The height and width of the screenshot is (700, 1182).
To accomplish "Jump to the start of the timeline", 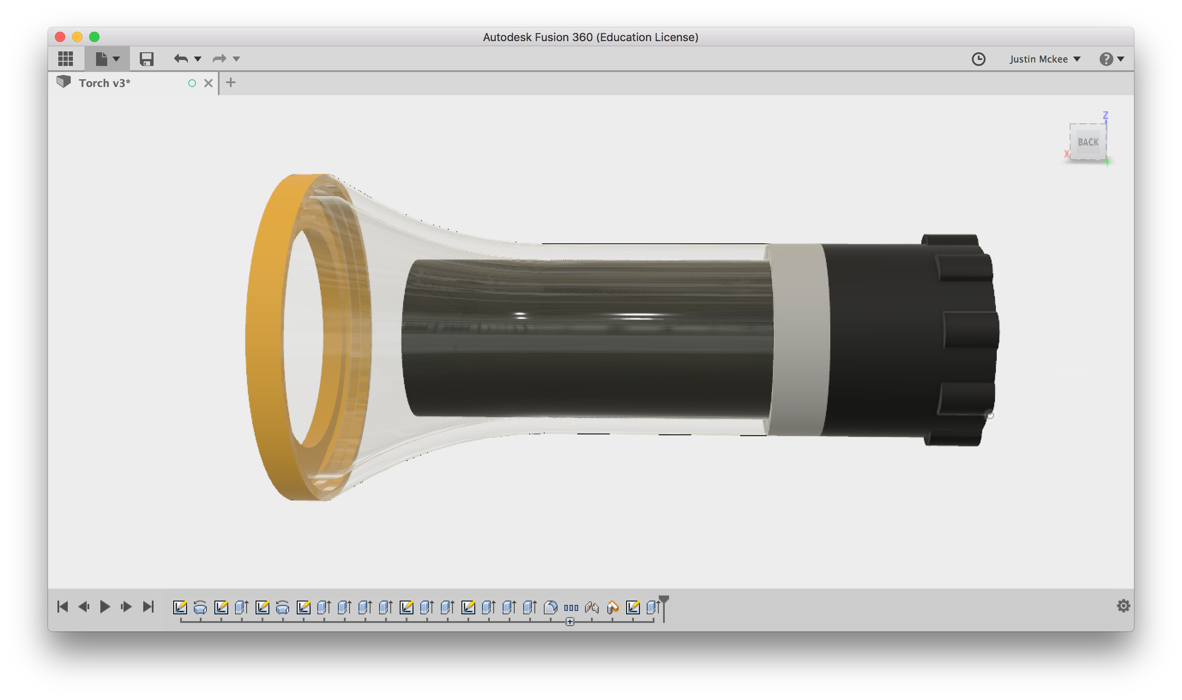I will tap(62, 607).
